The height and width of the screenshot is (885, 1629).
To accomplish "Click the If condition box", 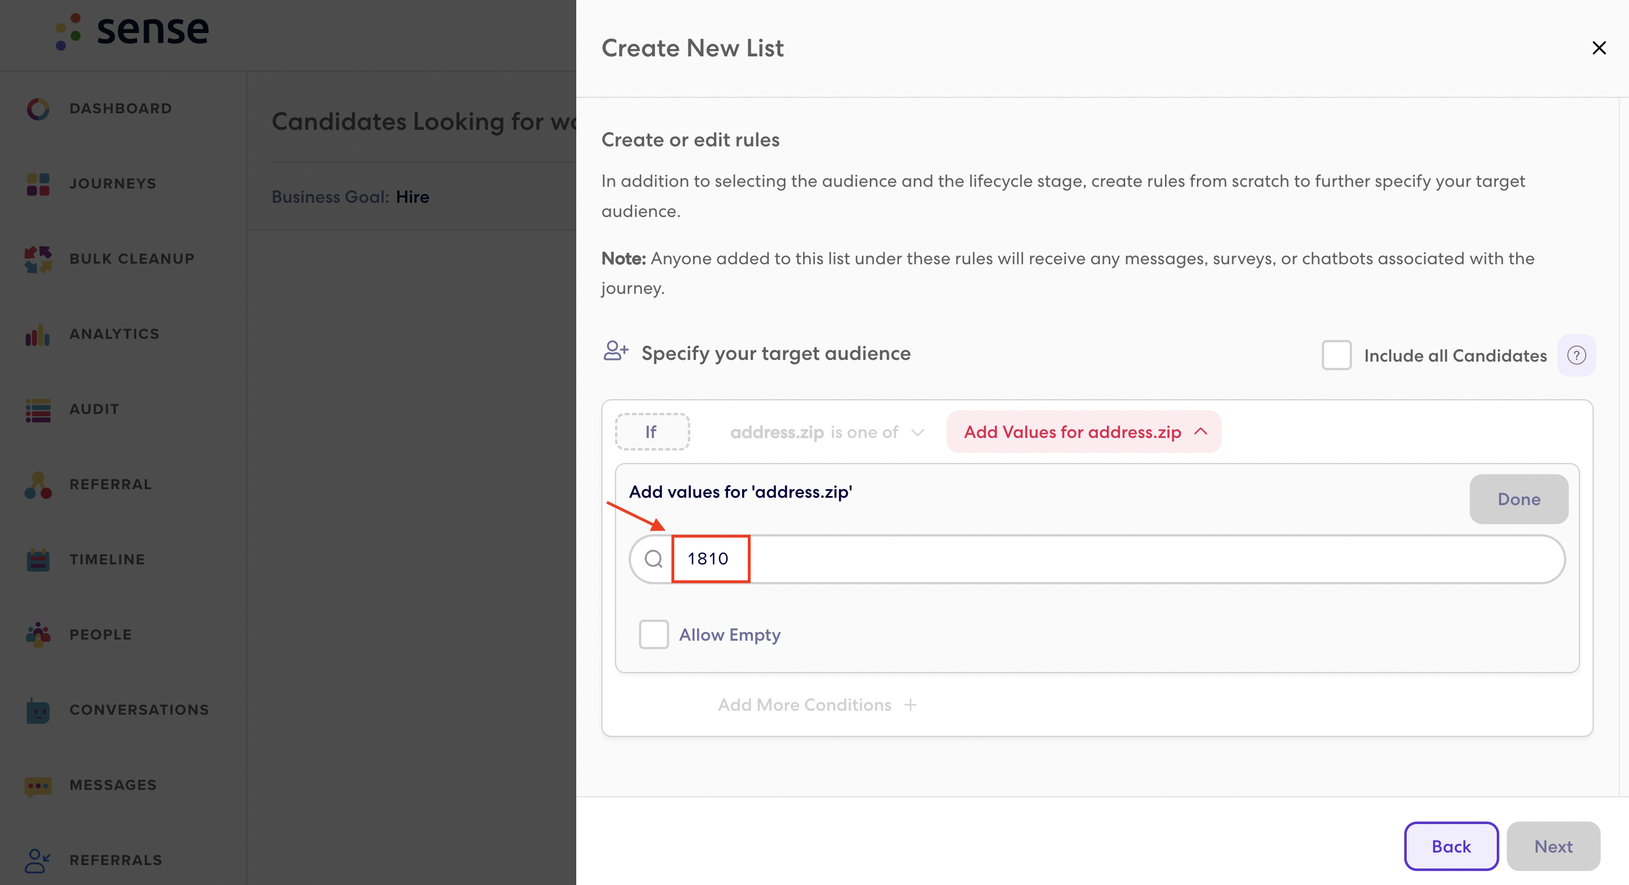I will 652,432.
